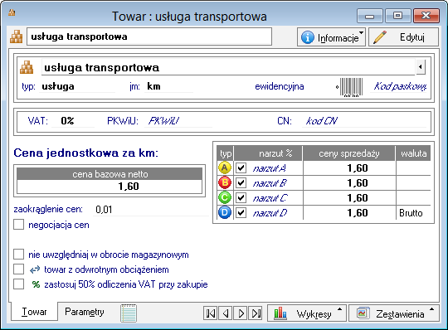Viewport: 448px width, 330px height.
Task: Click the typ value usługa
Action: point(58,86)
